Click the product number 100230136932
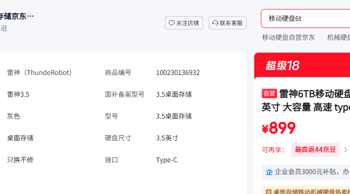Image resolution: width=350 pixels, height=194 pixels. coord(178,73)
